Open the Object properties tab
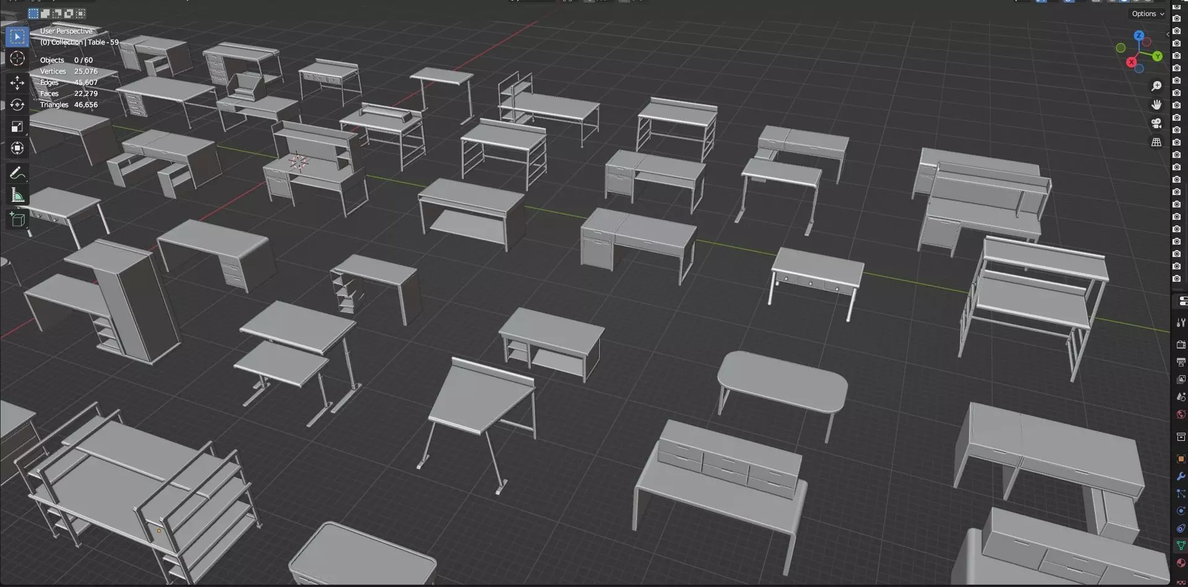 [1181, 459]
